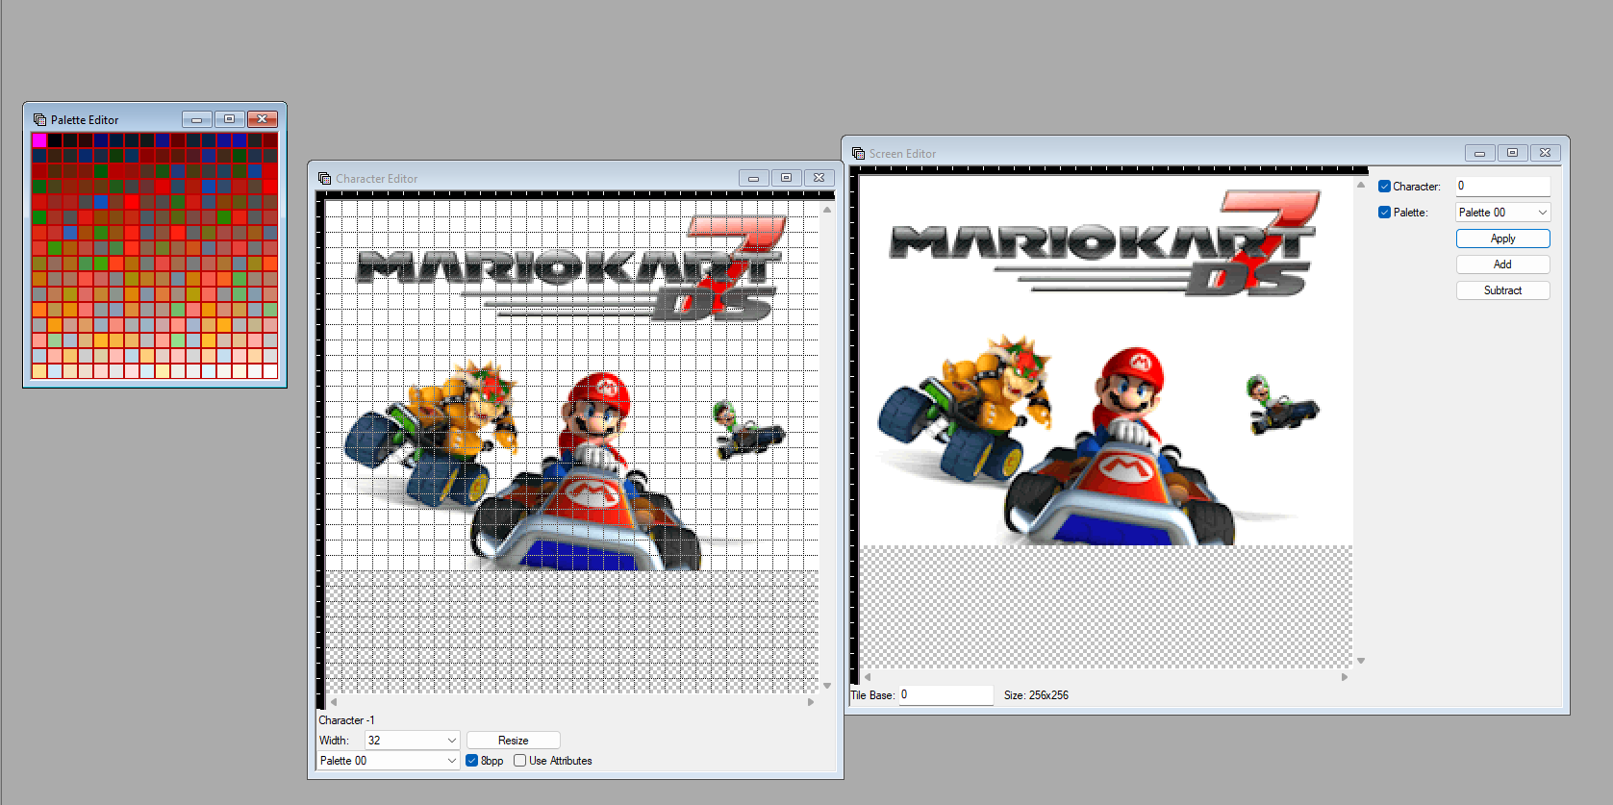
Task: Click the Character Editor vertical scrollbar down arrow
Action: 827,686
